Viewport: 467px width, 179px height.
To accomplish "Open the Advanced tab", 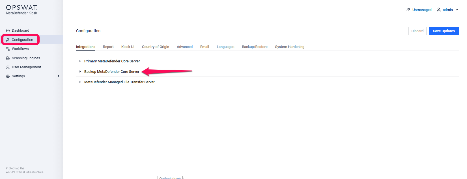I will 185,47.
